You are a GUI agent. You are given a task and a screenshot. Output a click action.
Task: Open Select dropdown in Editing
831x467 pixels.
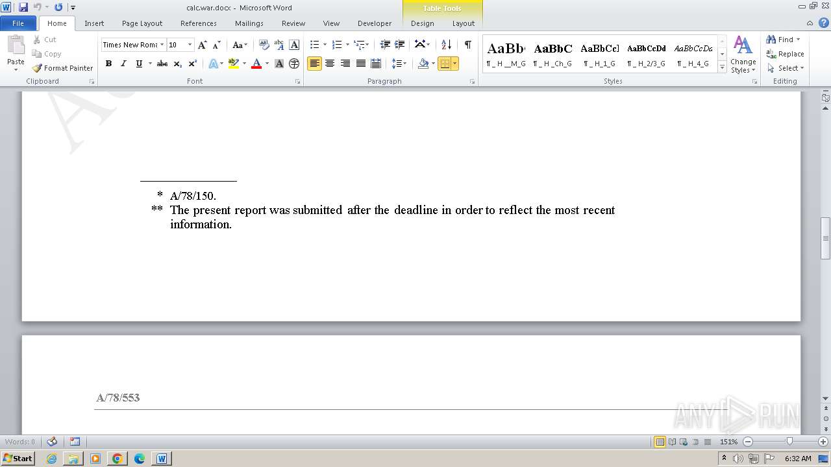785,68
